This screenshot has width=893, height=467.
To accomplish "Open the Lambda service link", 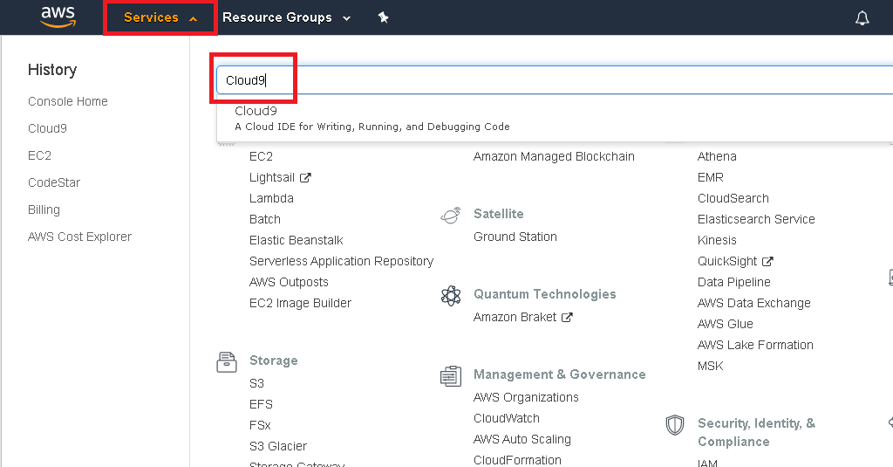I will (x=271, y=198).
